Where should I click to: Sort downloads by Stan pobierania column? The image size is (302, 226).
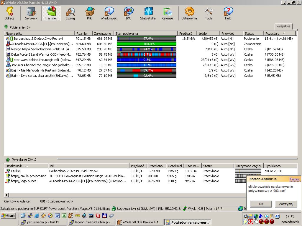click(146, 34)
